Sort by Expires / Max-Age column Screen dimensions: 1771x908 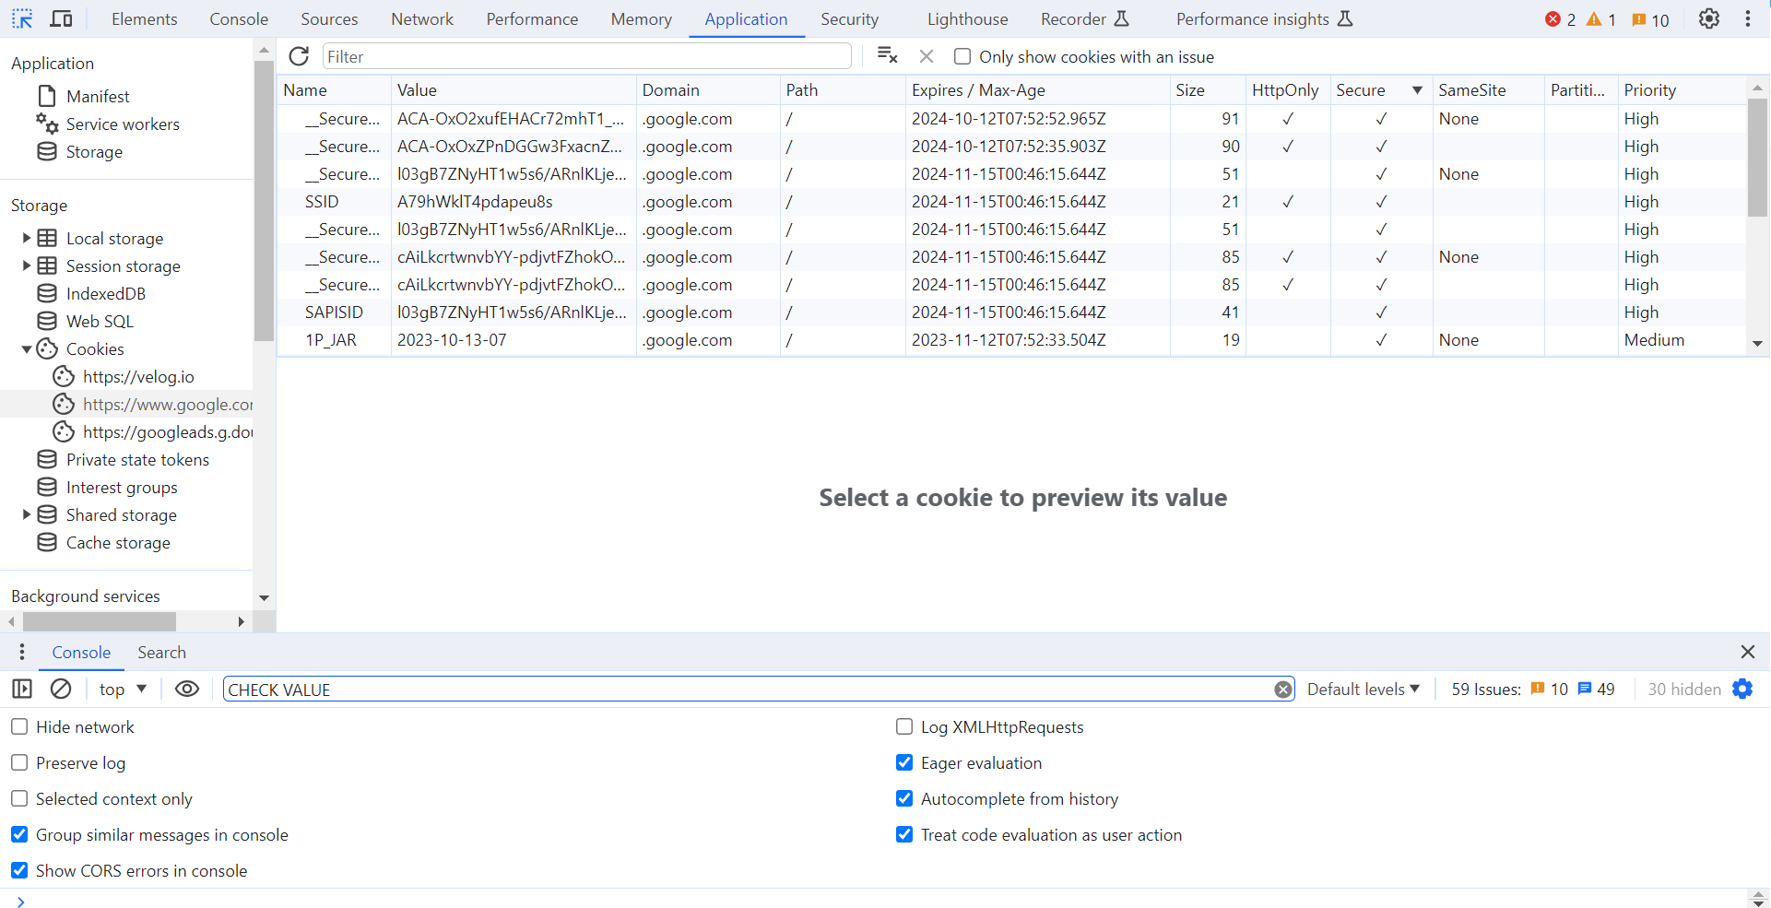1037,90
